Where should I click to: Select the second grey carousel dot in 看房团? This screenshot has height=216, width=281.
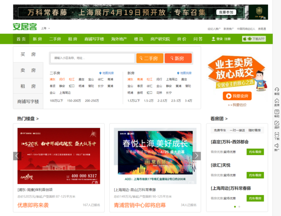239,206
